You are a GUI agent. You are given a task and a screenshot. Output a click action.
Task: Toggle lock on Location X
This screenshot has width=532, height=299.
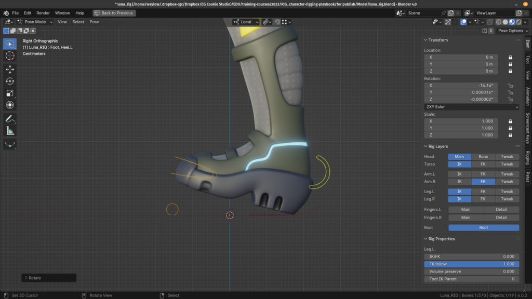tap(510, 57)
